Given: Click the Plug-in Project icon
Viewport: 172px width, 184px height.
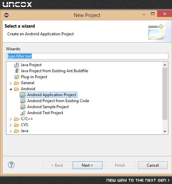Looking at the screenshot, I should click(x=17, y=77).
